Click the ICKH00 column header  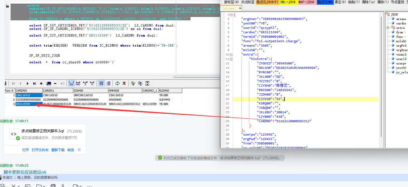pyautogui.click(x=91, y=91)
